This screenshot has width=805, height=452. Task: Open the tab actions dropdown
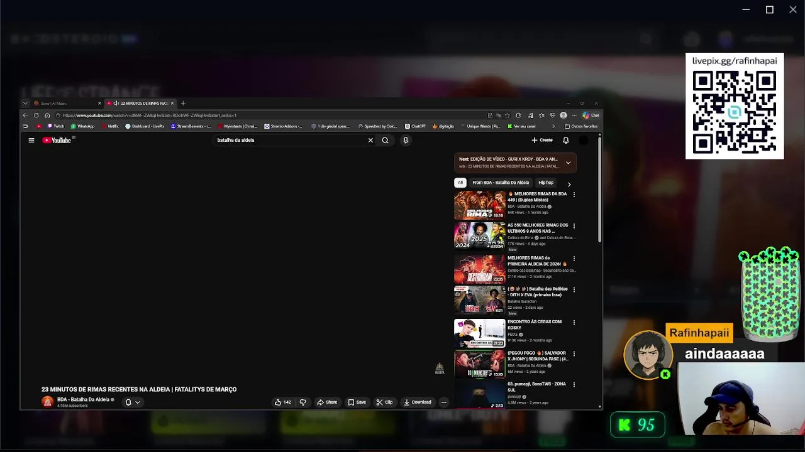click(25, 103)
